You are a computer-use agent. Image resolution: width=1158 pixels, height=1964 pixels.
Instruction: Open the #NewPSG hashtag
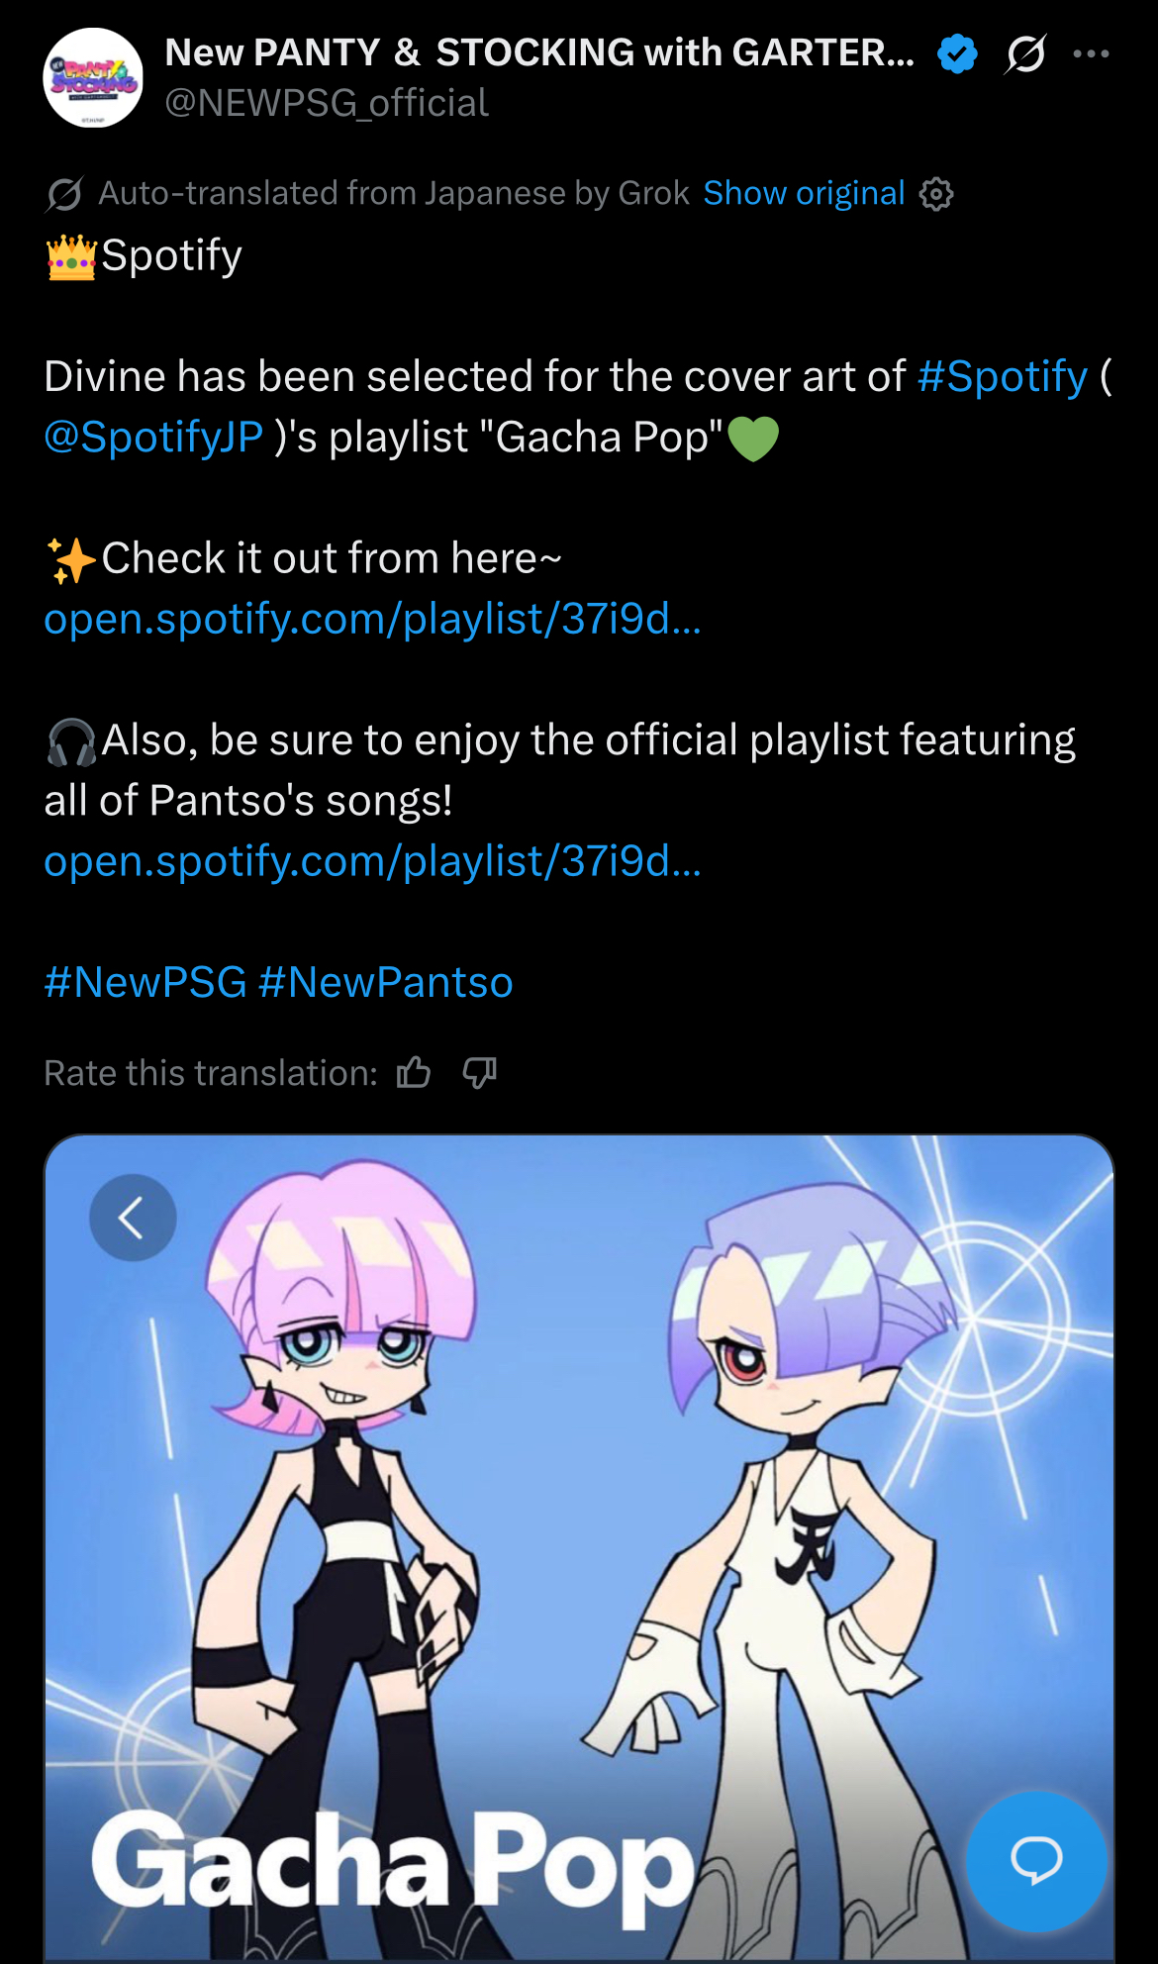145,983
